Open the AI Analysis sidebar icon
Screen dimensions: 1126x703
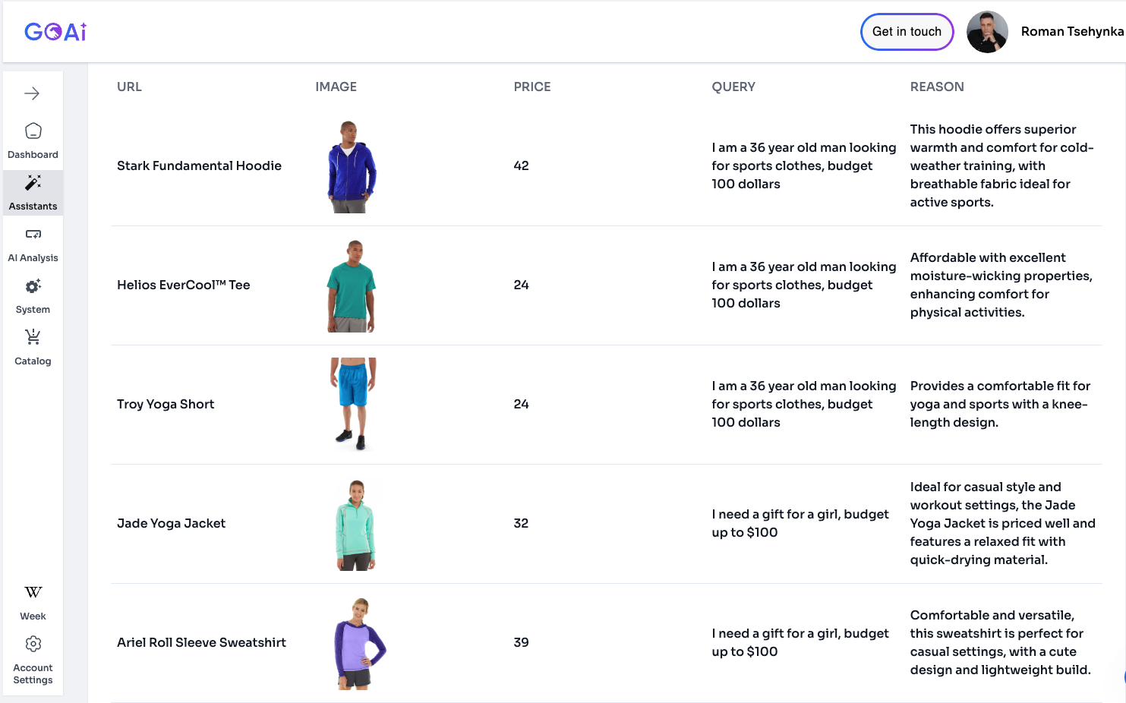(x=33, y=235)
